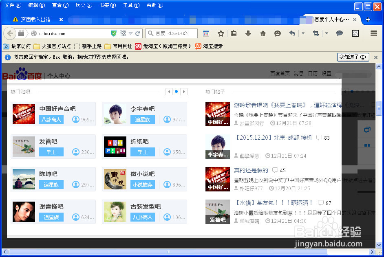
Task: Click the green shield security icon
Action: [114, 33]
